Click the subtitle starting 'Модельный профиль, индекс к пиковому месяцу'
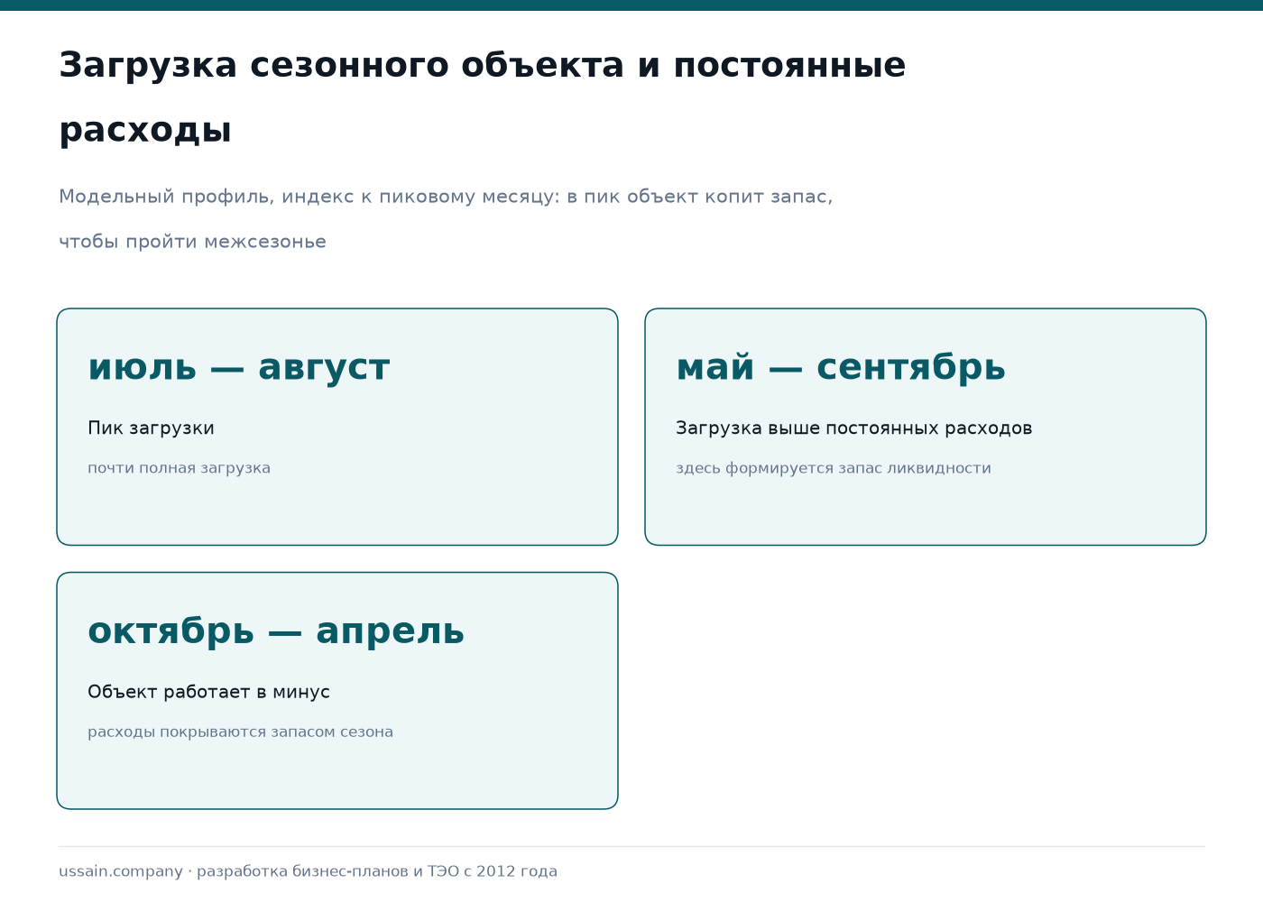The width and height of the screenshot is (1263, 902). coord(446,218)
